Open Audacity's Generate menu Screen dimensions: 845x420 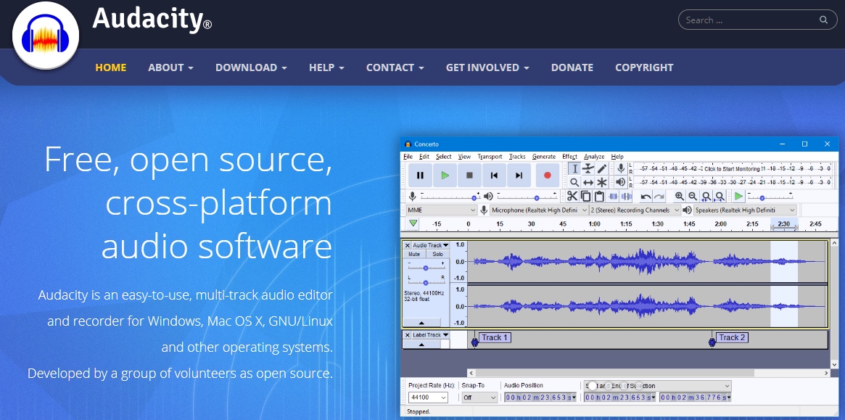coord(544,157)
